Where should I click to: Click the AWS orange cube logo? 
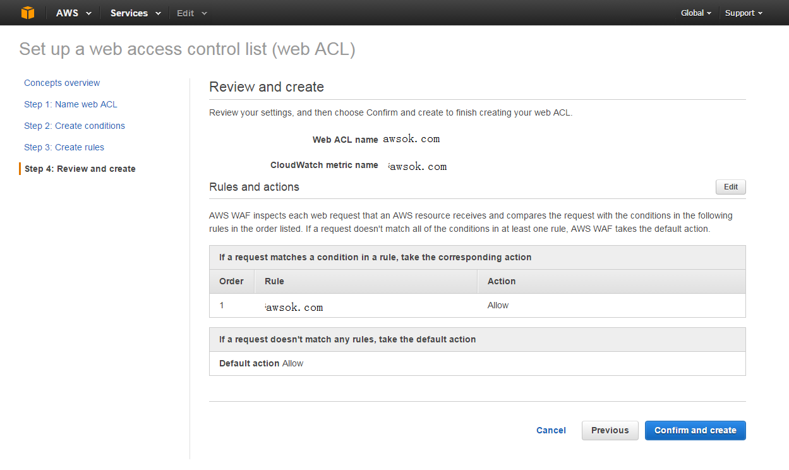27,13
